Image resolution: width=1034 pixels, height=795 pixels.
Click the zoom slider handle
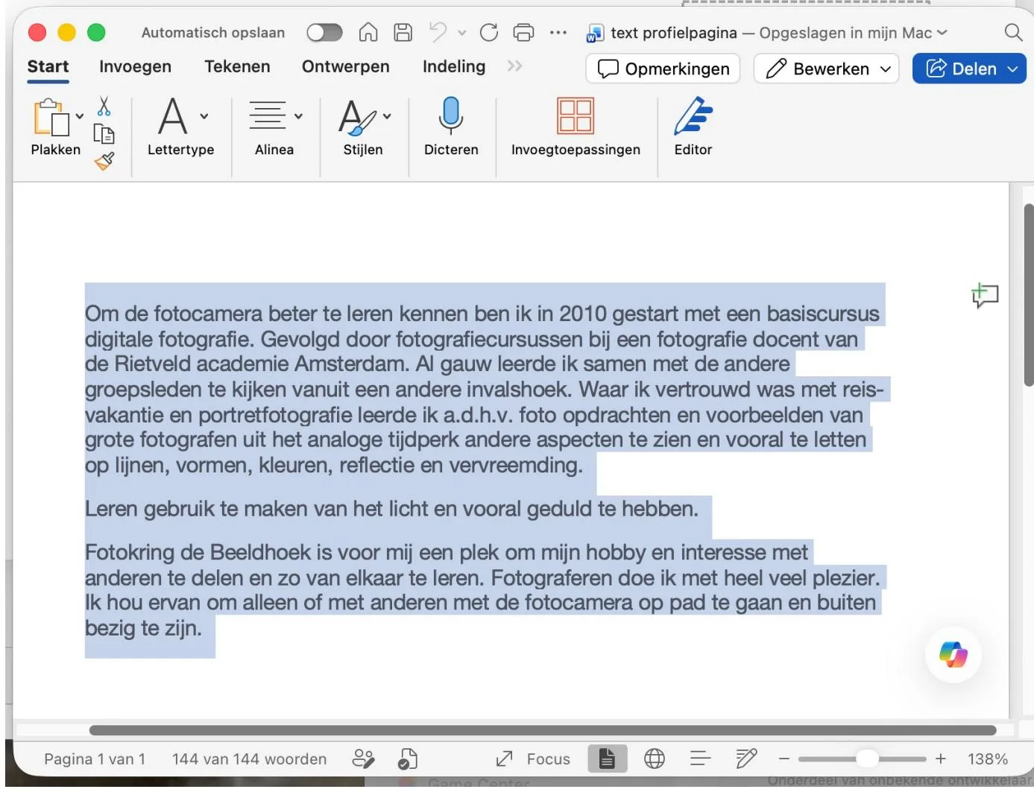867,758
